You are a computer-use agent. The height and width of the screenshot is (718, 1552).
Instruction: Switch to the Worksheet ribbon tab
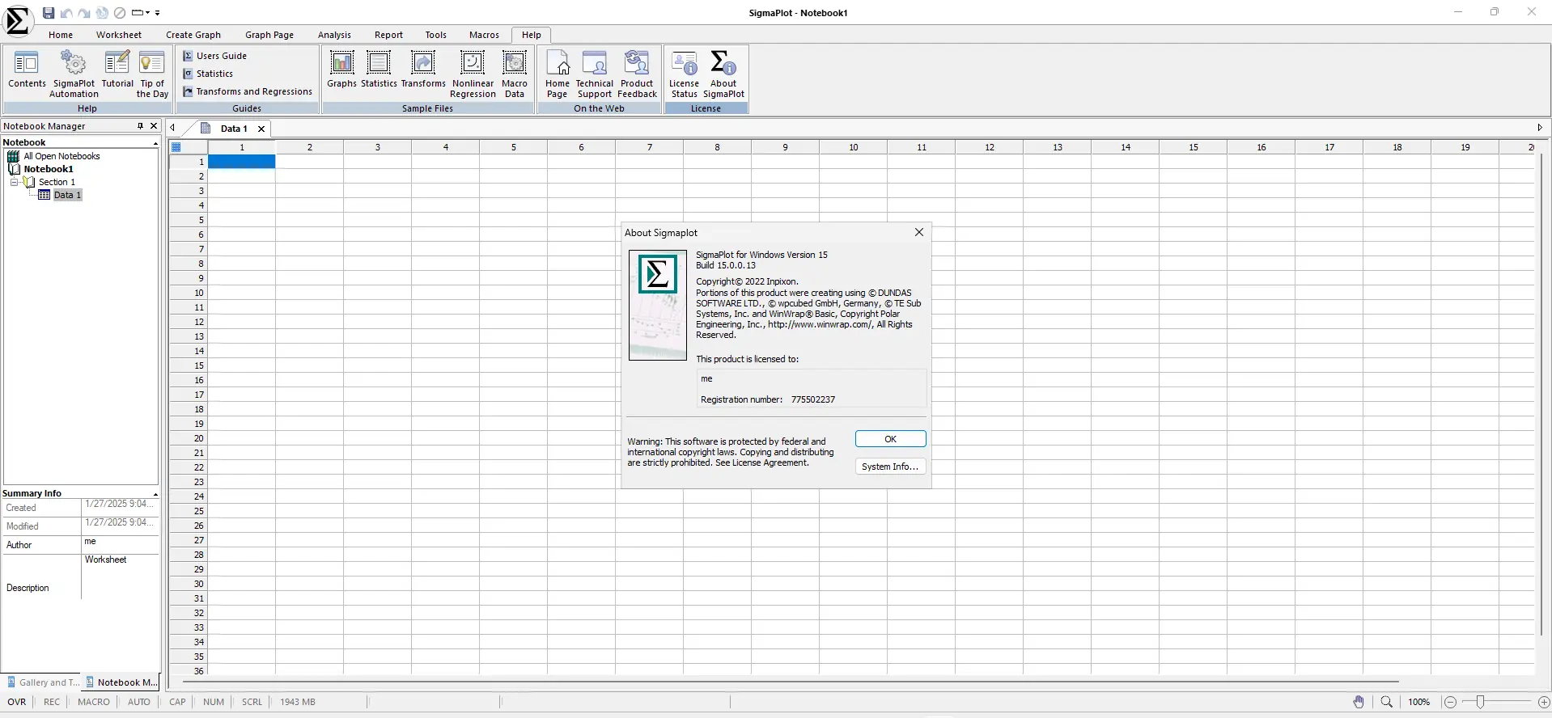point(119,35)
